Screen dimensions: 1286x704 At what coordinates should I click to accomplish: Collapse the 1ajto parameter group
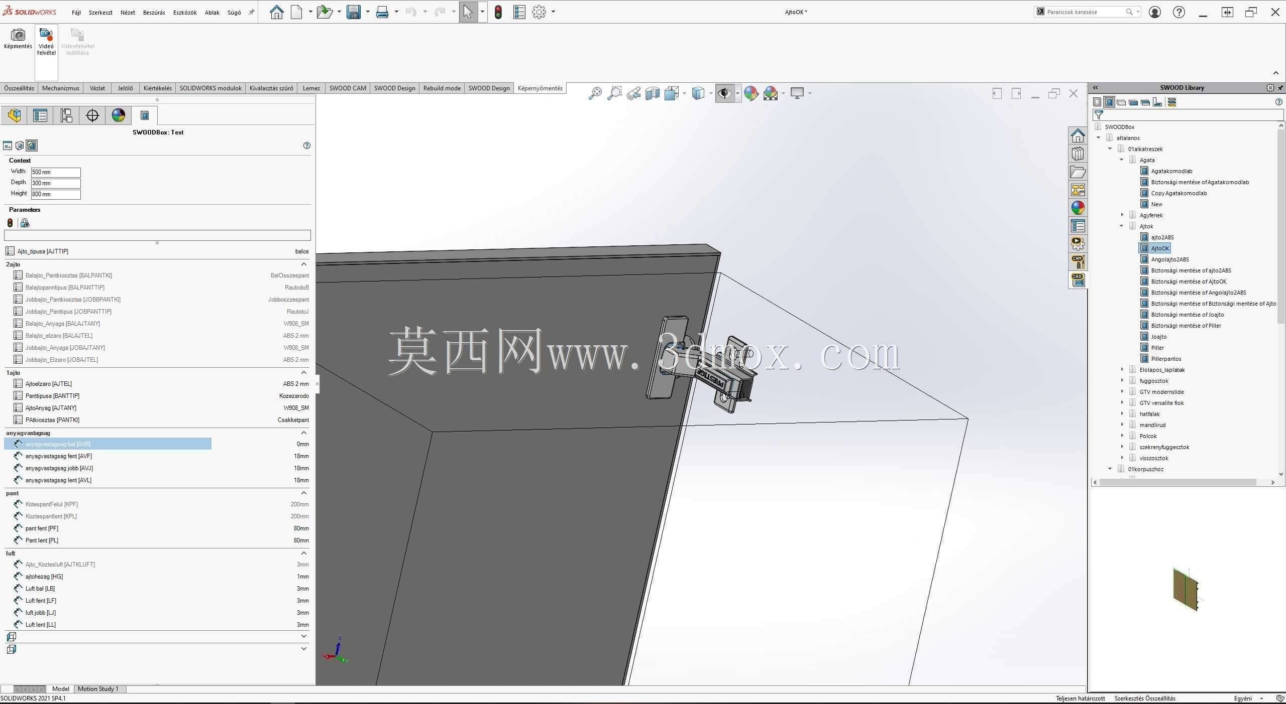(303, 372)
